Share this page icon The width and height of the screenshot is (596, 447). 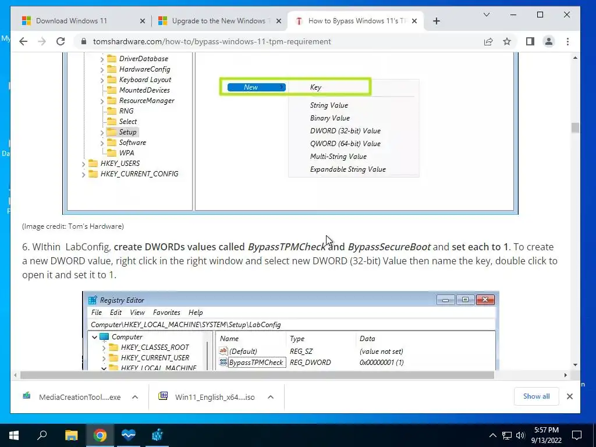point(488,41)
